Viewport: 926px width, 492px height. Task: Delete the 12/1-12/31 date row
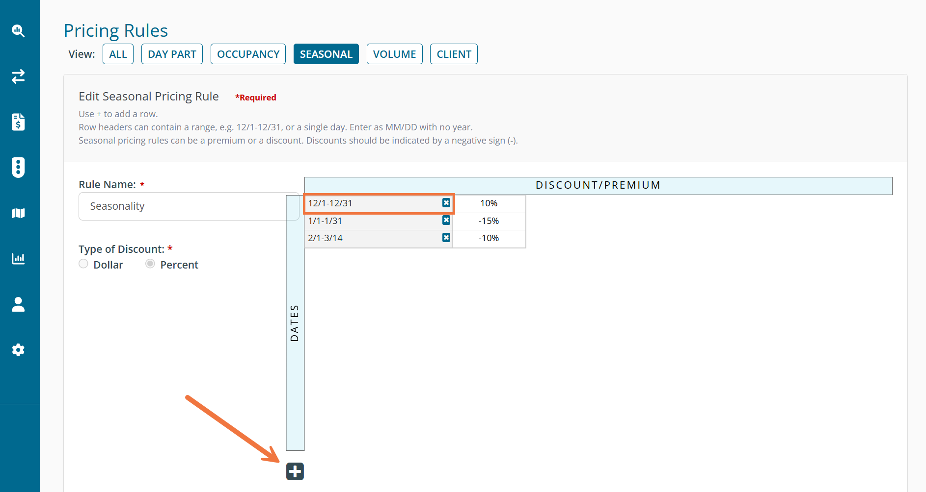click(x=446, y=203)
